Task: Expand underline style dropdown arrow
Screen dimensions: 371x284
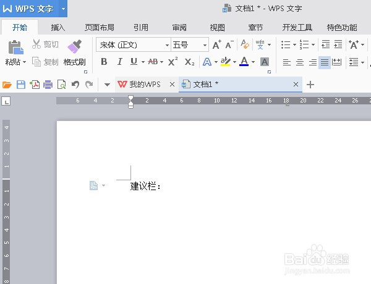Action: click(143, 62)
